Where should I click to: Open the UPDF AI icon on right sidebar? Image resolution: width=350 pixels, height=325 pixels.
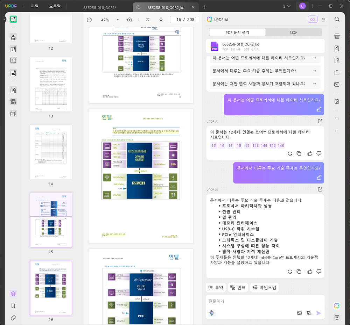pos(337,306)
